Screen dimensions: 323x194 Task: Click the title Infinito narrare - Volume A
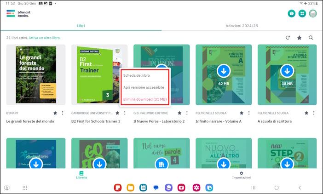coord(219,121)
